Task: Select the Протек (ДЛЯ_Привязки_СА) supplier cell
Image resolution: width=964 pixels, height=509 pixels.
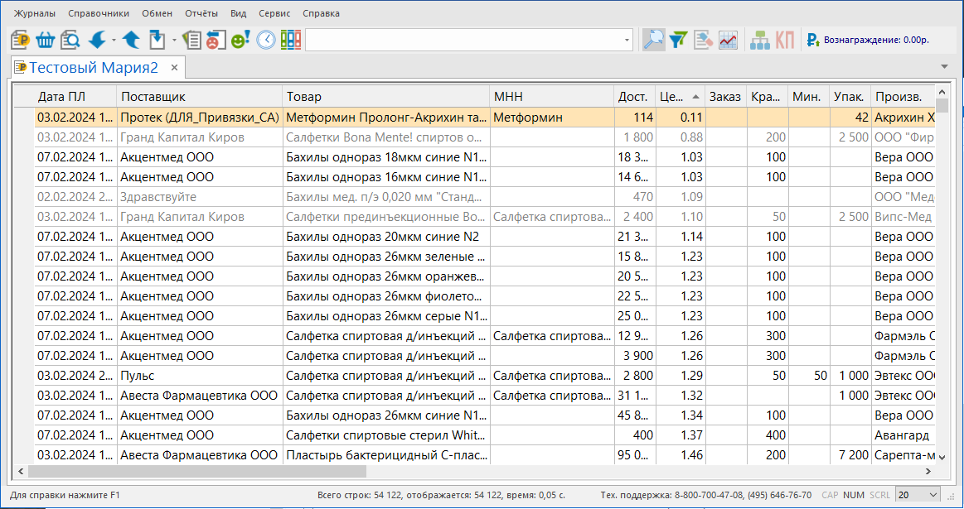Action: (200, 118)
